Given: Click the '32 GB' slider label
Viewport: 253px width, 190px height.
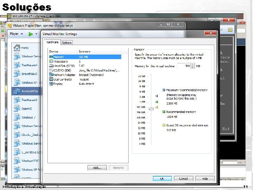Looking at the screenshot, I should pos(142,76).
